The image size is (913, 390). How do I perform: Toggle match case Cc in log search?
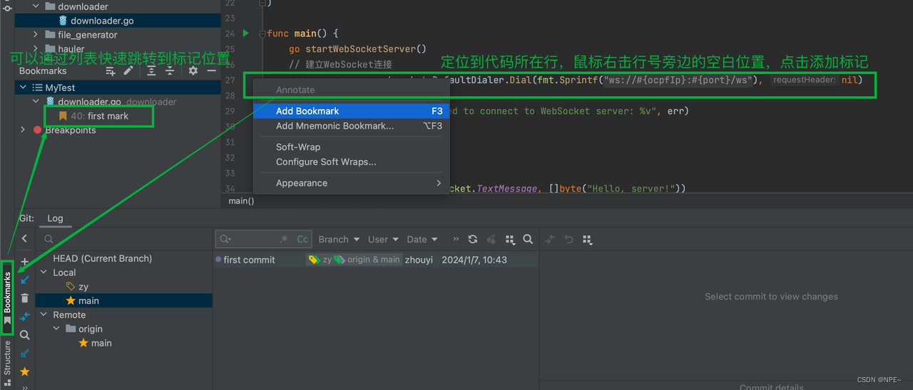[302, 240]
